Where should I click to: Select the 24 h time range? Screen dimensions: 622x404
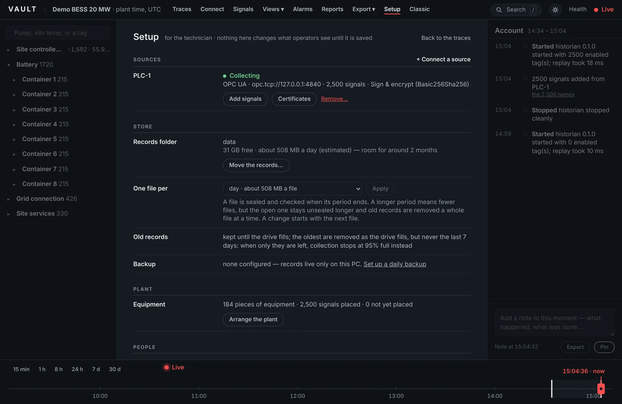77,369
